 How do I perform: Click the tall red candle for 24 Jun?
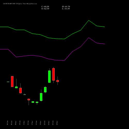tap(53, 74)
